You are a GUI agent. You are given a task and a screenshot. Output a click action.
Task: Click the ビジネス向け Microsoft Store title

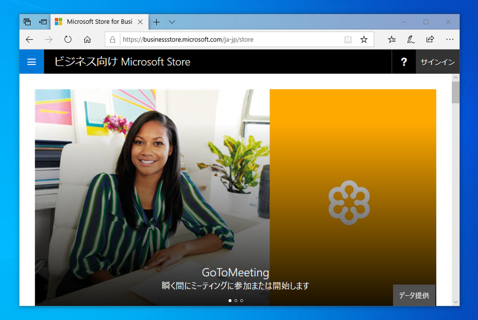pyautogui.click(x=122, y=62)
